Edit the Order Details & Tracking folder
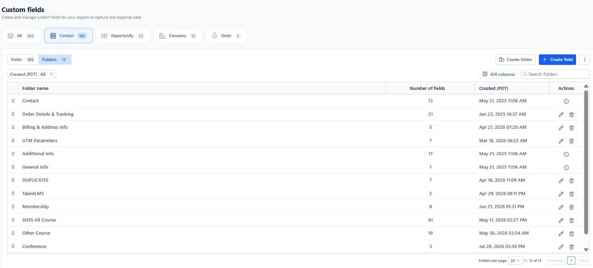 click(561, 115)
